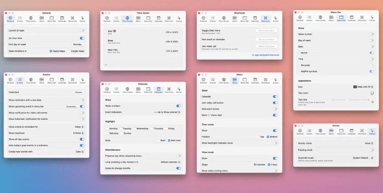Click General gear icon in the Menu window
Image resolution: width=383 pixels, height=193 pixels.
coord(203,81)
